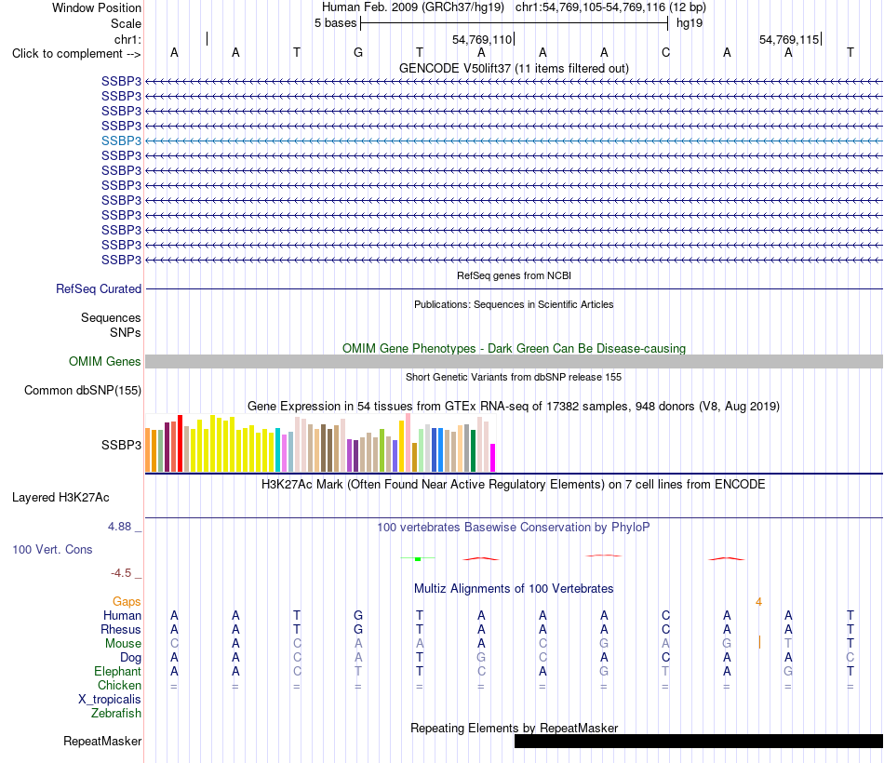Screen dimensions: 884x763
Task: Click 'Repeating Elements by RepeatMasker' title
Action: 514,728
